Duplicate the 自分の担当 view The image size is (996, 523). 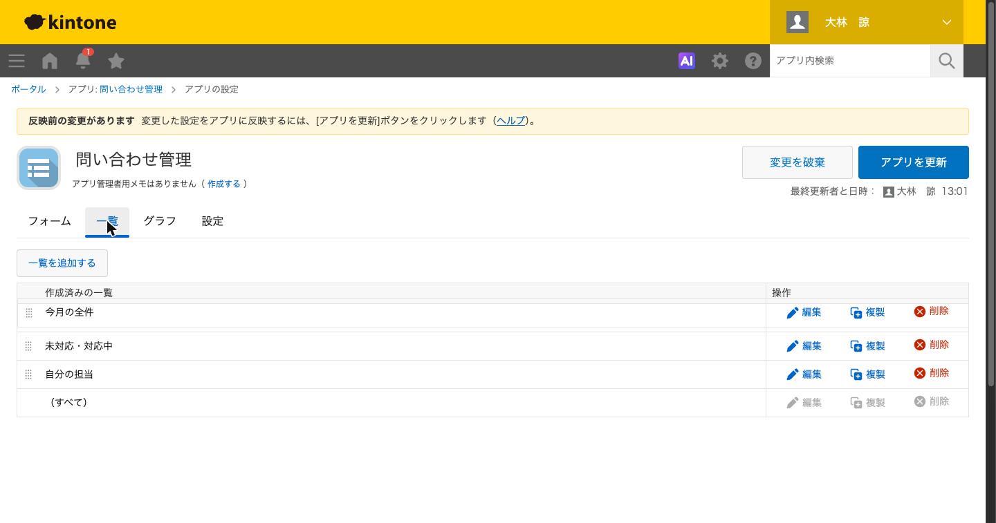[867, 374]
